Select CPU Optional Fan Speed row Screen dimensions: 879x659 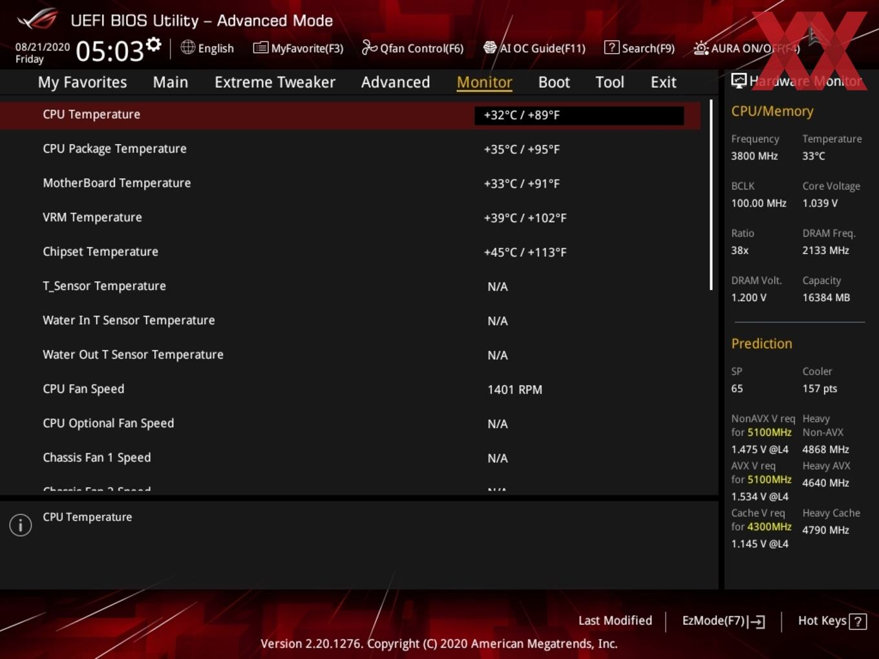(350, 423)
